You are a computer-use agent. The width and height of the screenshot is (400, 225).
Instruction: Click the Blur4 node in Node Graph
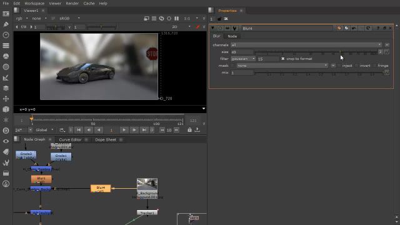[x=101, y=189]
